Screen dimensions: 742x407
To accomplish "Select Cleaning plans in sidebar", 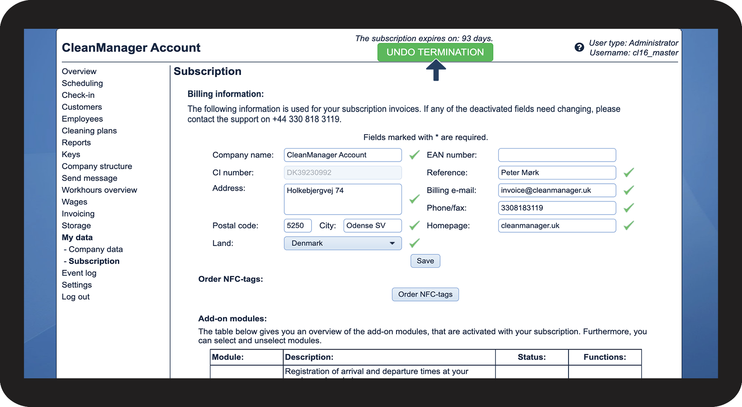I will (x=89, y=131).
